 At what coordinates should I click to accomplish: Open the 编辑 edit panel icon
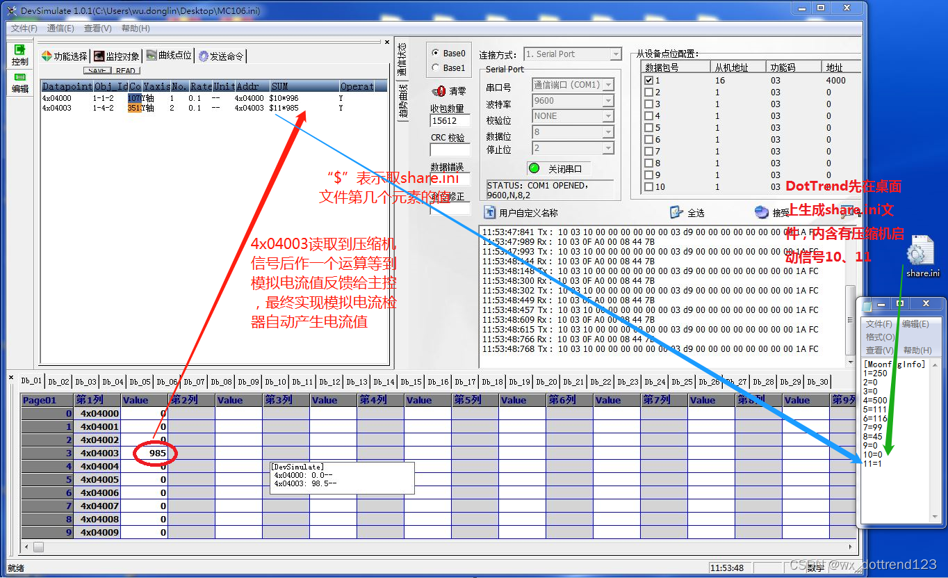coord(19,77)
